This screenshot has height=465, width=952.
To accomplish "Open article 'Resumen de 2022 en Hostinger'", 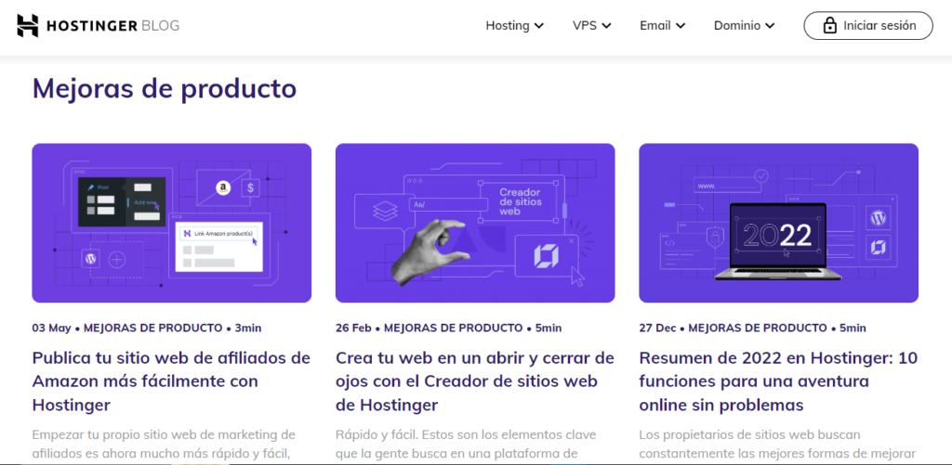I will click(778, 381).
